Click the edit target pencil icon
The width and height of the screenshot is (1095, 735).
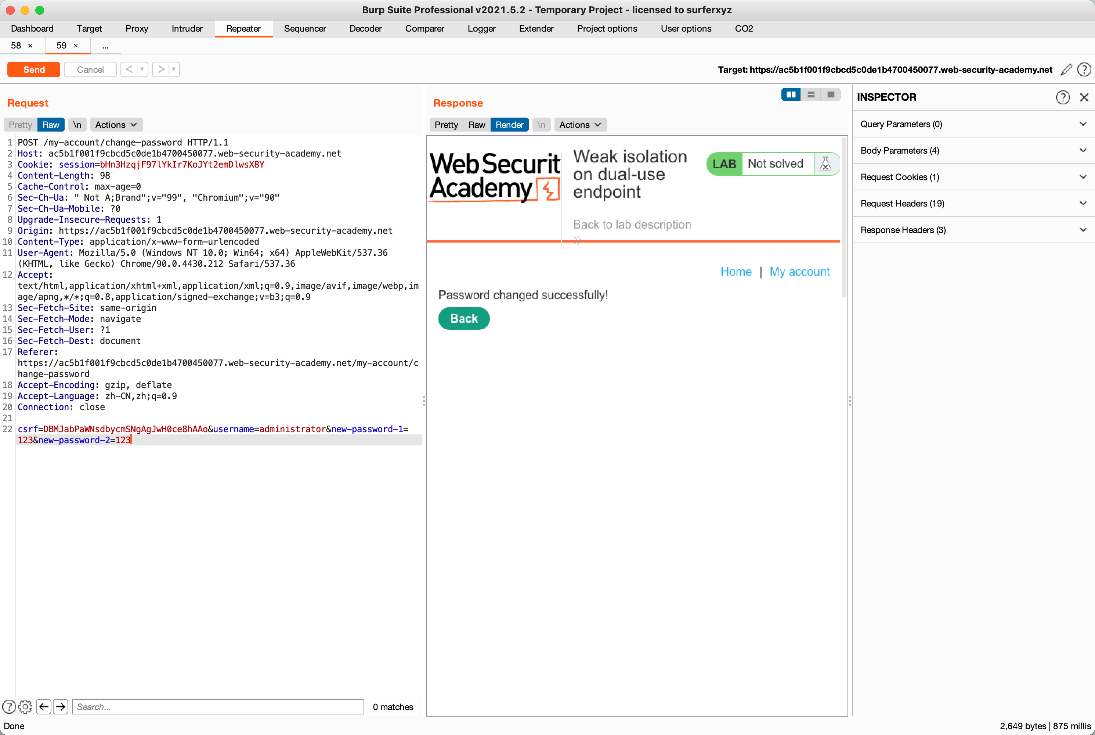pos(1066,70)
